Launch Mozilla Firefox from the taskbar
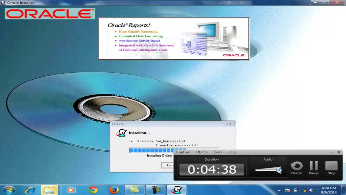346x195 pixels. coord(114,190)
